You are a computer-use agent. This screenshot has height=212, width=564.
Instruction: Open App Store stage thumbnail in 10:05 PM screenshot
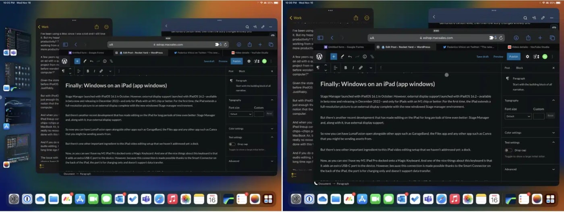click(x=18, y=113)
